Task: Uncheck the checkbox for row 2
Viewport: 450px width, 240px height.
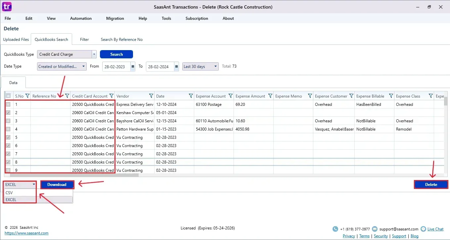Action: coord(8,112)
